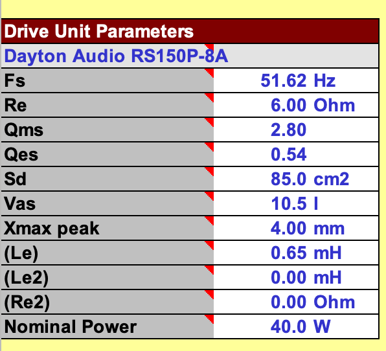Click red comment marker on (Le) row
This screenshot has width=386, height=351.
pos(210,244)
